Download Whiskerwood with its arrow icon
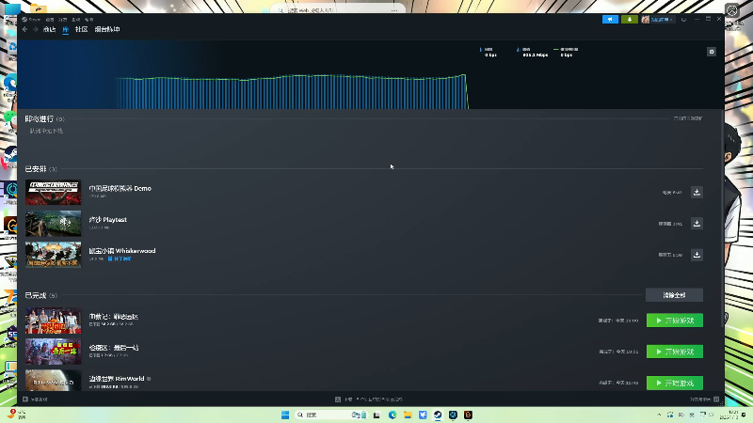Viewport: 753px width, 423px height. point(697,255)
